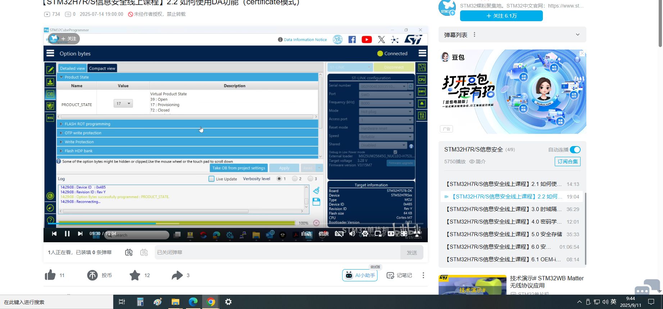Click the 已关闭弹幕 danmaku input field
Viewport: 663px width, 309px height.
coord(277,252)
